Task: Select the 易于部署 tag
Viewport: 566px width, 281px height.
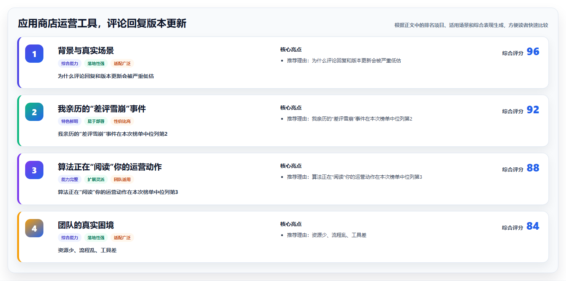Action: tap(96, 121)
